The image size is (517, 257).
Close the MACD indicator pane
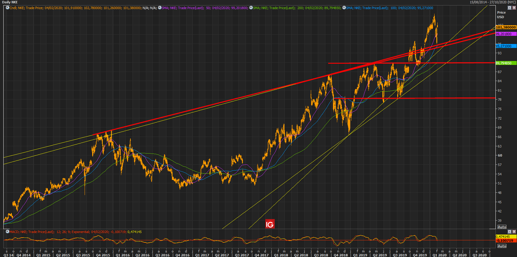click(514, 232)
